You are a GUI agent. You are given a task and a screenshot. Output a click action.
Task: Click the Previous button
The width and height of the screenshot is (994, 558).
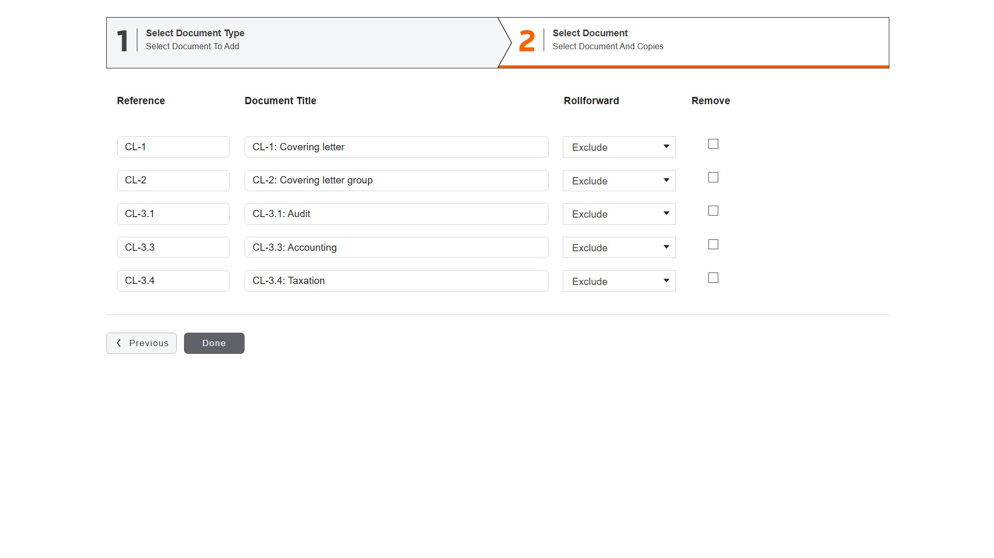141,344
